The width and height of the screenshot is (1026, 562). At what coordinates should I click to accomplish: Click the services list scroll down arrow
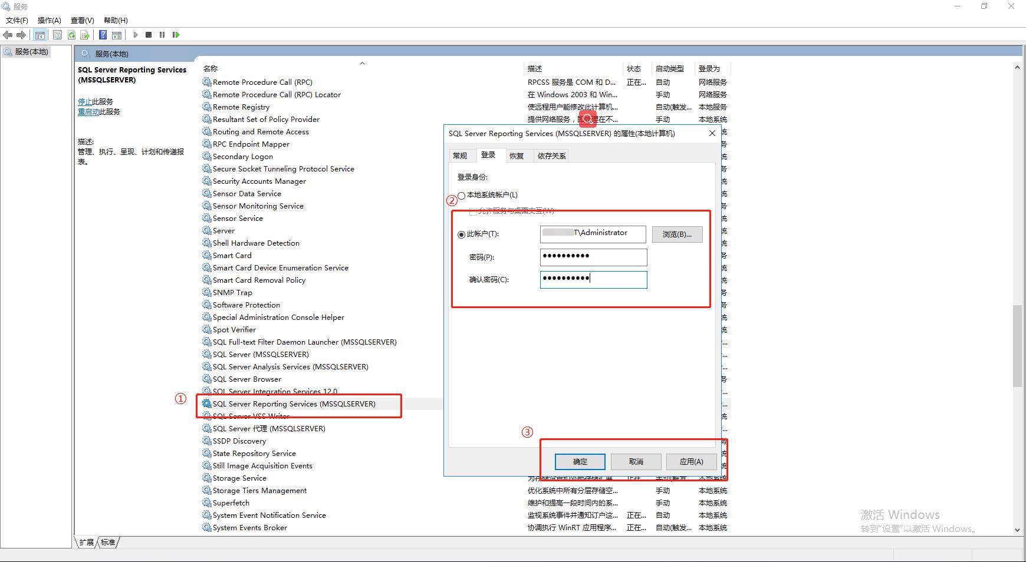point(1017,530)
